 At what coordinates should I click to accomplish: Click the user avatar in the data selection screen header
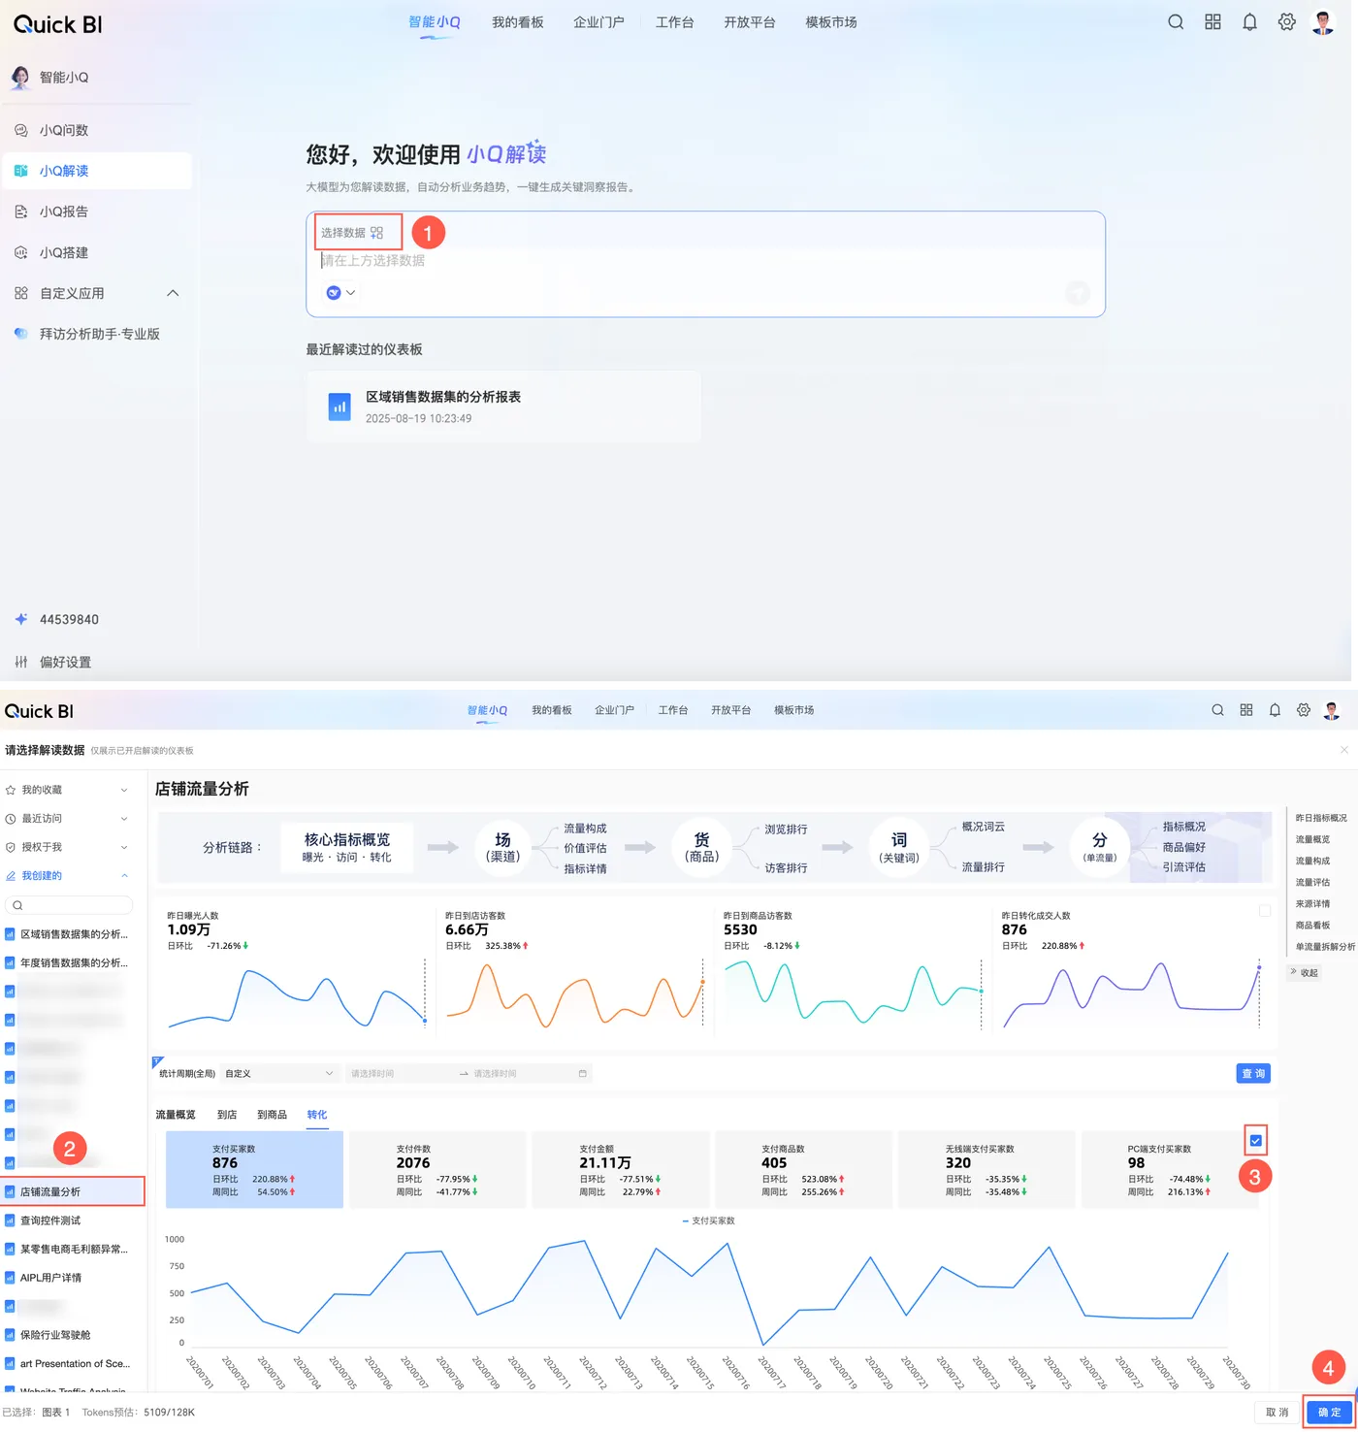(x=1332, y=710)
